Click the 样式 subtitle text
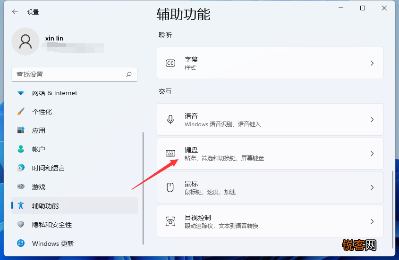This screenshot has width=399, height=260. (x=190, y=68)
